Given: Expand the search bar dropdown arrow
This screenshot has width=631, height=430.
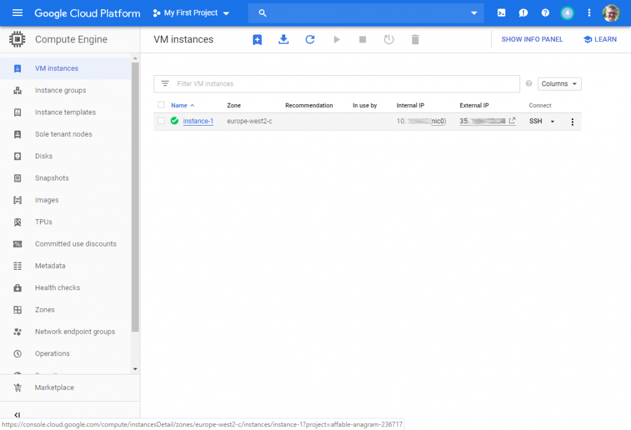Looking at the screenshot, I should [x=474, y=13].
